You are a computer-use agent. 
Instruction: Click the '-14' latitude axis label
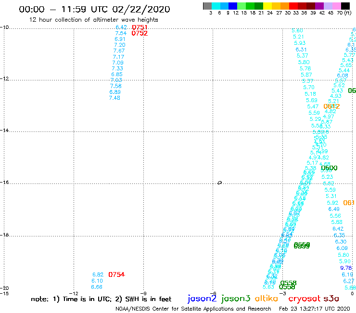(4, 130)
